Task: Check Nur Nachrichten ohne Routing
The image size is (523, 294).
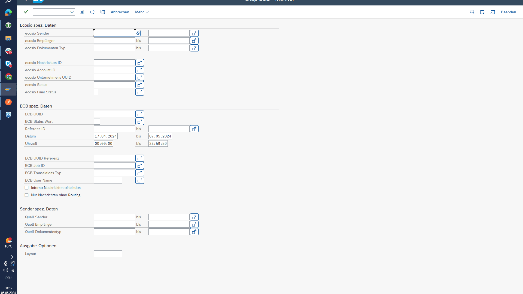Action: [x=27, y=195]
